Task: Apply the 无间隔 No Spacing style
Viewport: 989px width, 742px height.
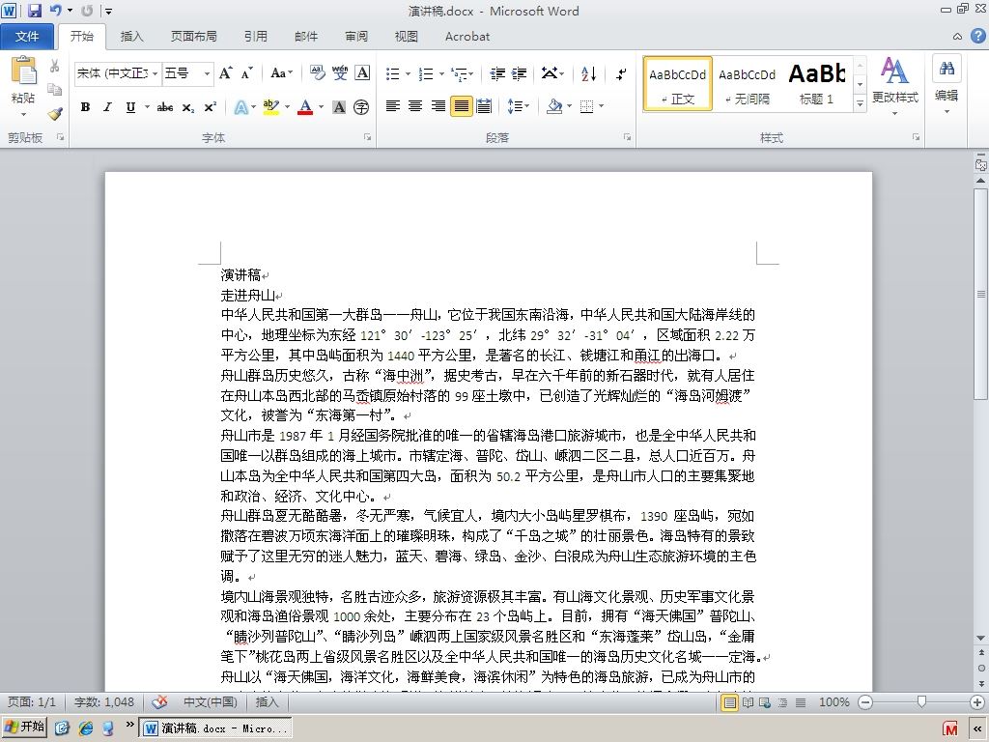Action: (x=747, y=84)
